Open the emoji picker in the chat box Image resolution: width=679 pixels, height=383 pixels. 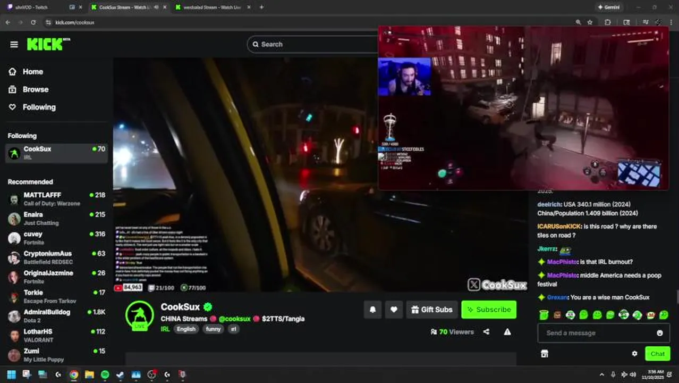click(659, 333)
